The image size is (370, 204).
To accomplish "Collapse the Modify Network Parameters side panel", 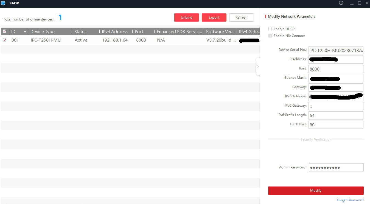I will [258, 66].
